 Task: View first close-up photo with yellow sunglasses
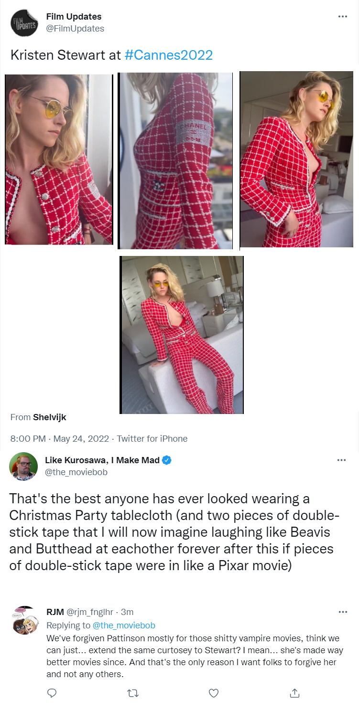(x=59, y=159)
